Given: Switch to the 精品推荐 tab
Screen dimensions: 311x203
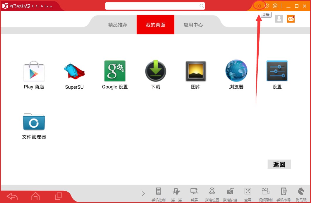Looking at the screenshot, I should click(117, 24).
